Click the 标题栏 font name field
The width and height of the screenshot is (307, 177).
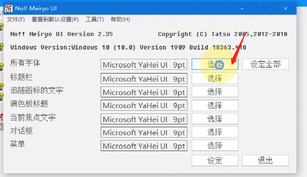tap(144, 79)
